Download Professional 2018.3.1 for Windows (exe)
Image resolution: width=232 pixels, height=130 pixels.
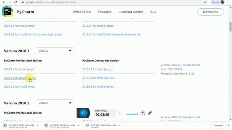pyautogui.click(x=20, y=78)
